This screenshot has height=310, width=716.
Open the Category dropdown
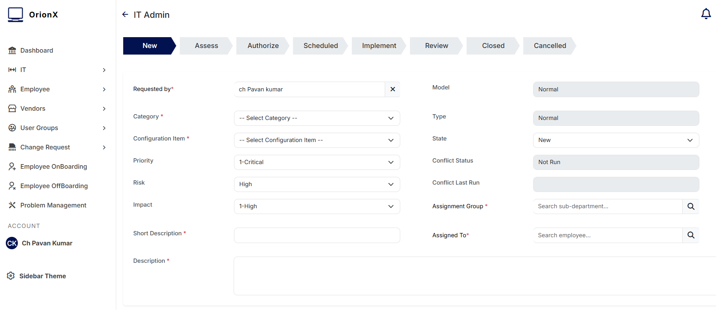click(317, 118)
